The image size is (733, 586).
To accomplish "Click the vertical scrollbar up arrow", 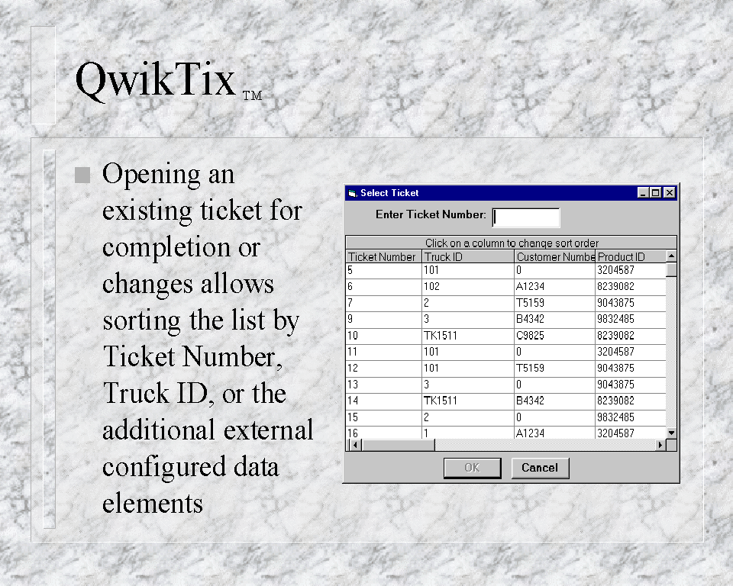I will point(671,256).
